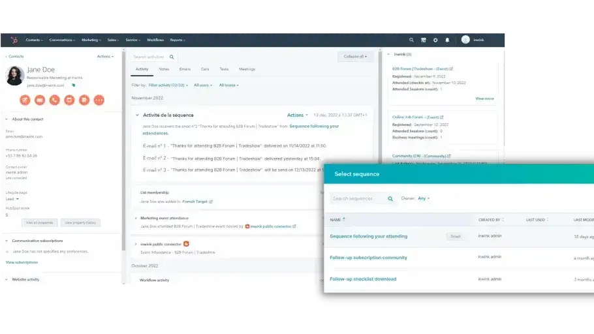Image resolution: width=594 pixels, height=334 pixels.
Task: Open the search icon in top navigation bar
Action: point(411,40)
